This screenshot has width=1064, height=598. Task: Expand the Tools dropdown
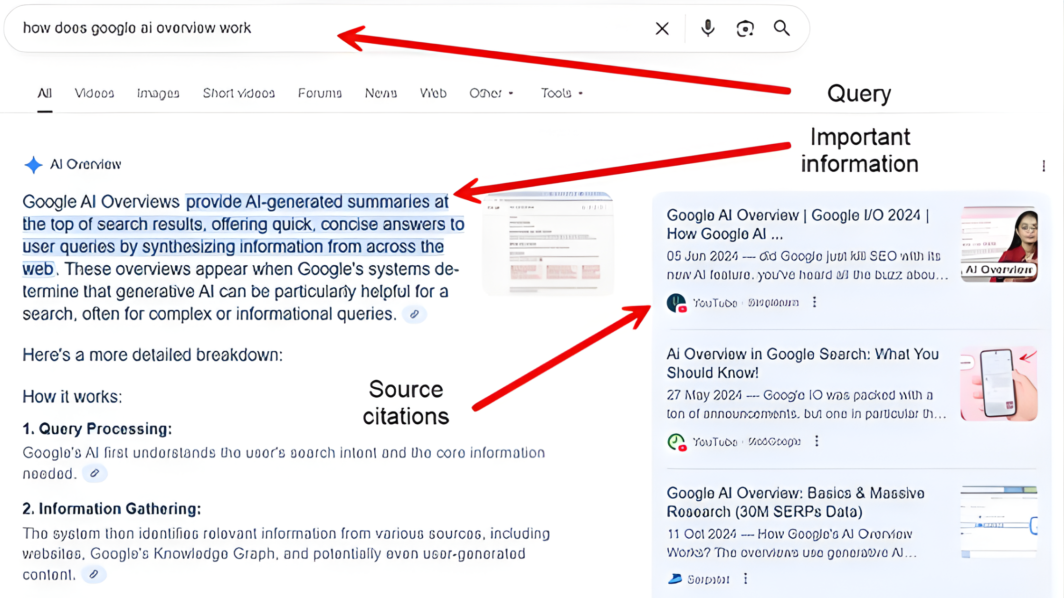click(x=561, y=93)
